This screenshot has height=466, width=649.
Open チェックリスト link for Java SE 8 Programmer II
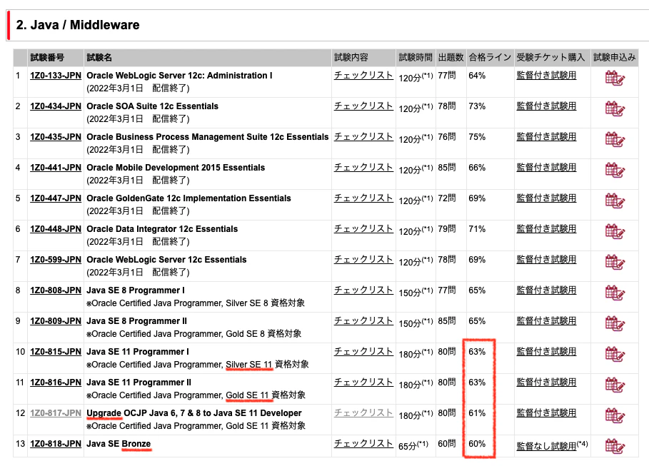tap(363, 320)
